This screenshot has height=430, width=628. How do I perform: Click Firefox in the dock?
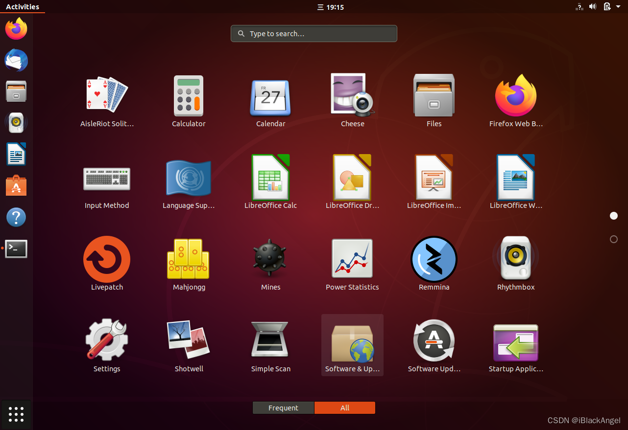16,28
